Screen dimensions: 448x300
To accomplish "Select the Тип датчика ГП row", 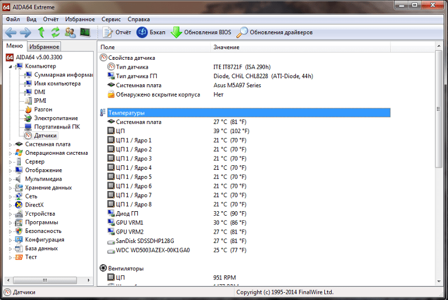I will [x=245, y=76].
